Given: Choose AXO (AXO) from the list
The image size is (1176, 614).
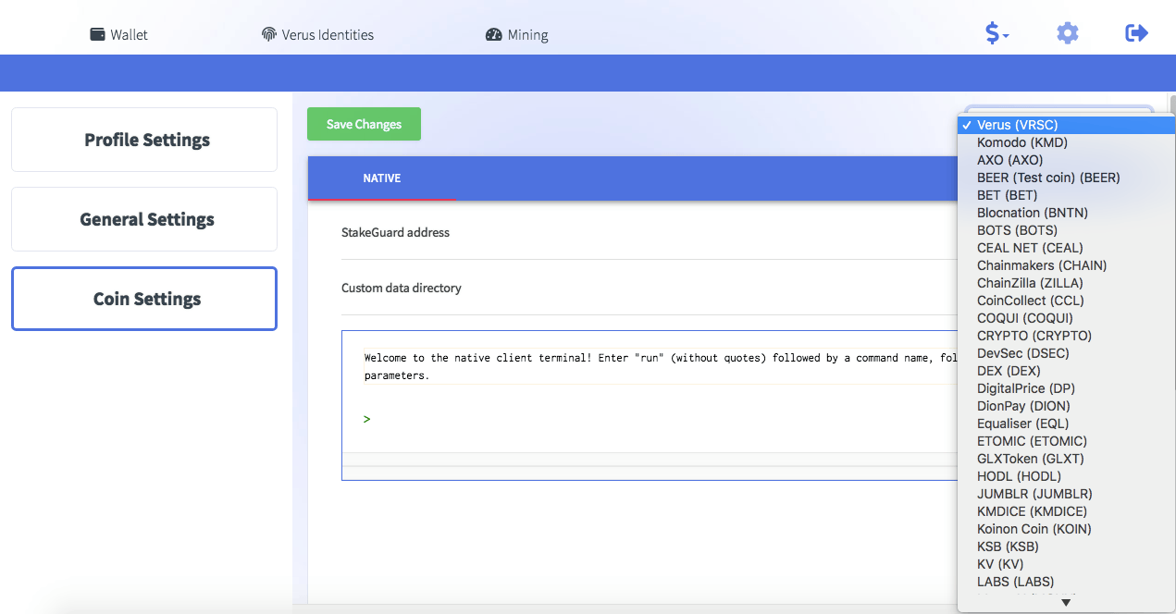Looking at the screenshot, I should (1066, 160).
